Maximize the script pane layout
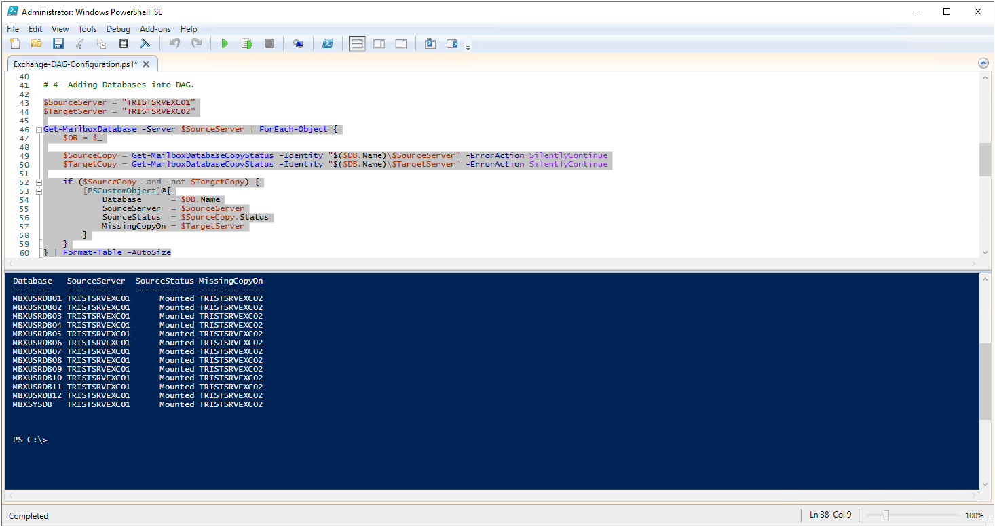This screenshot has width=995, height=527. point(401,44)
